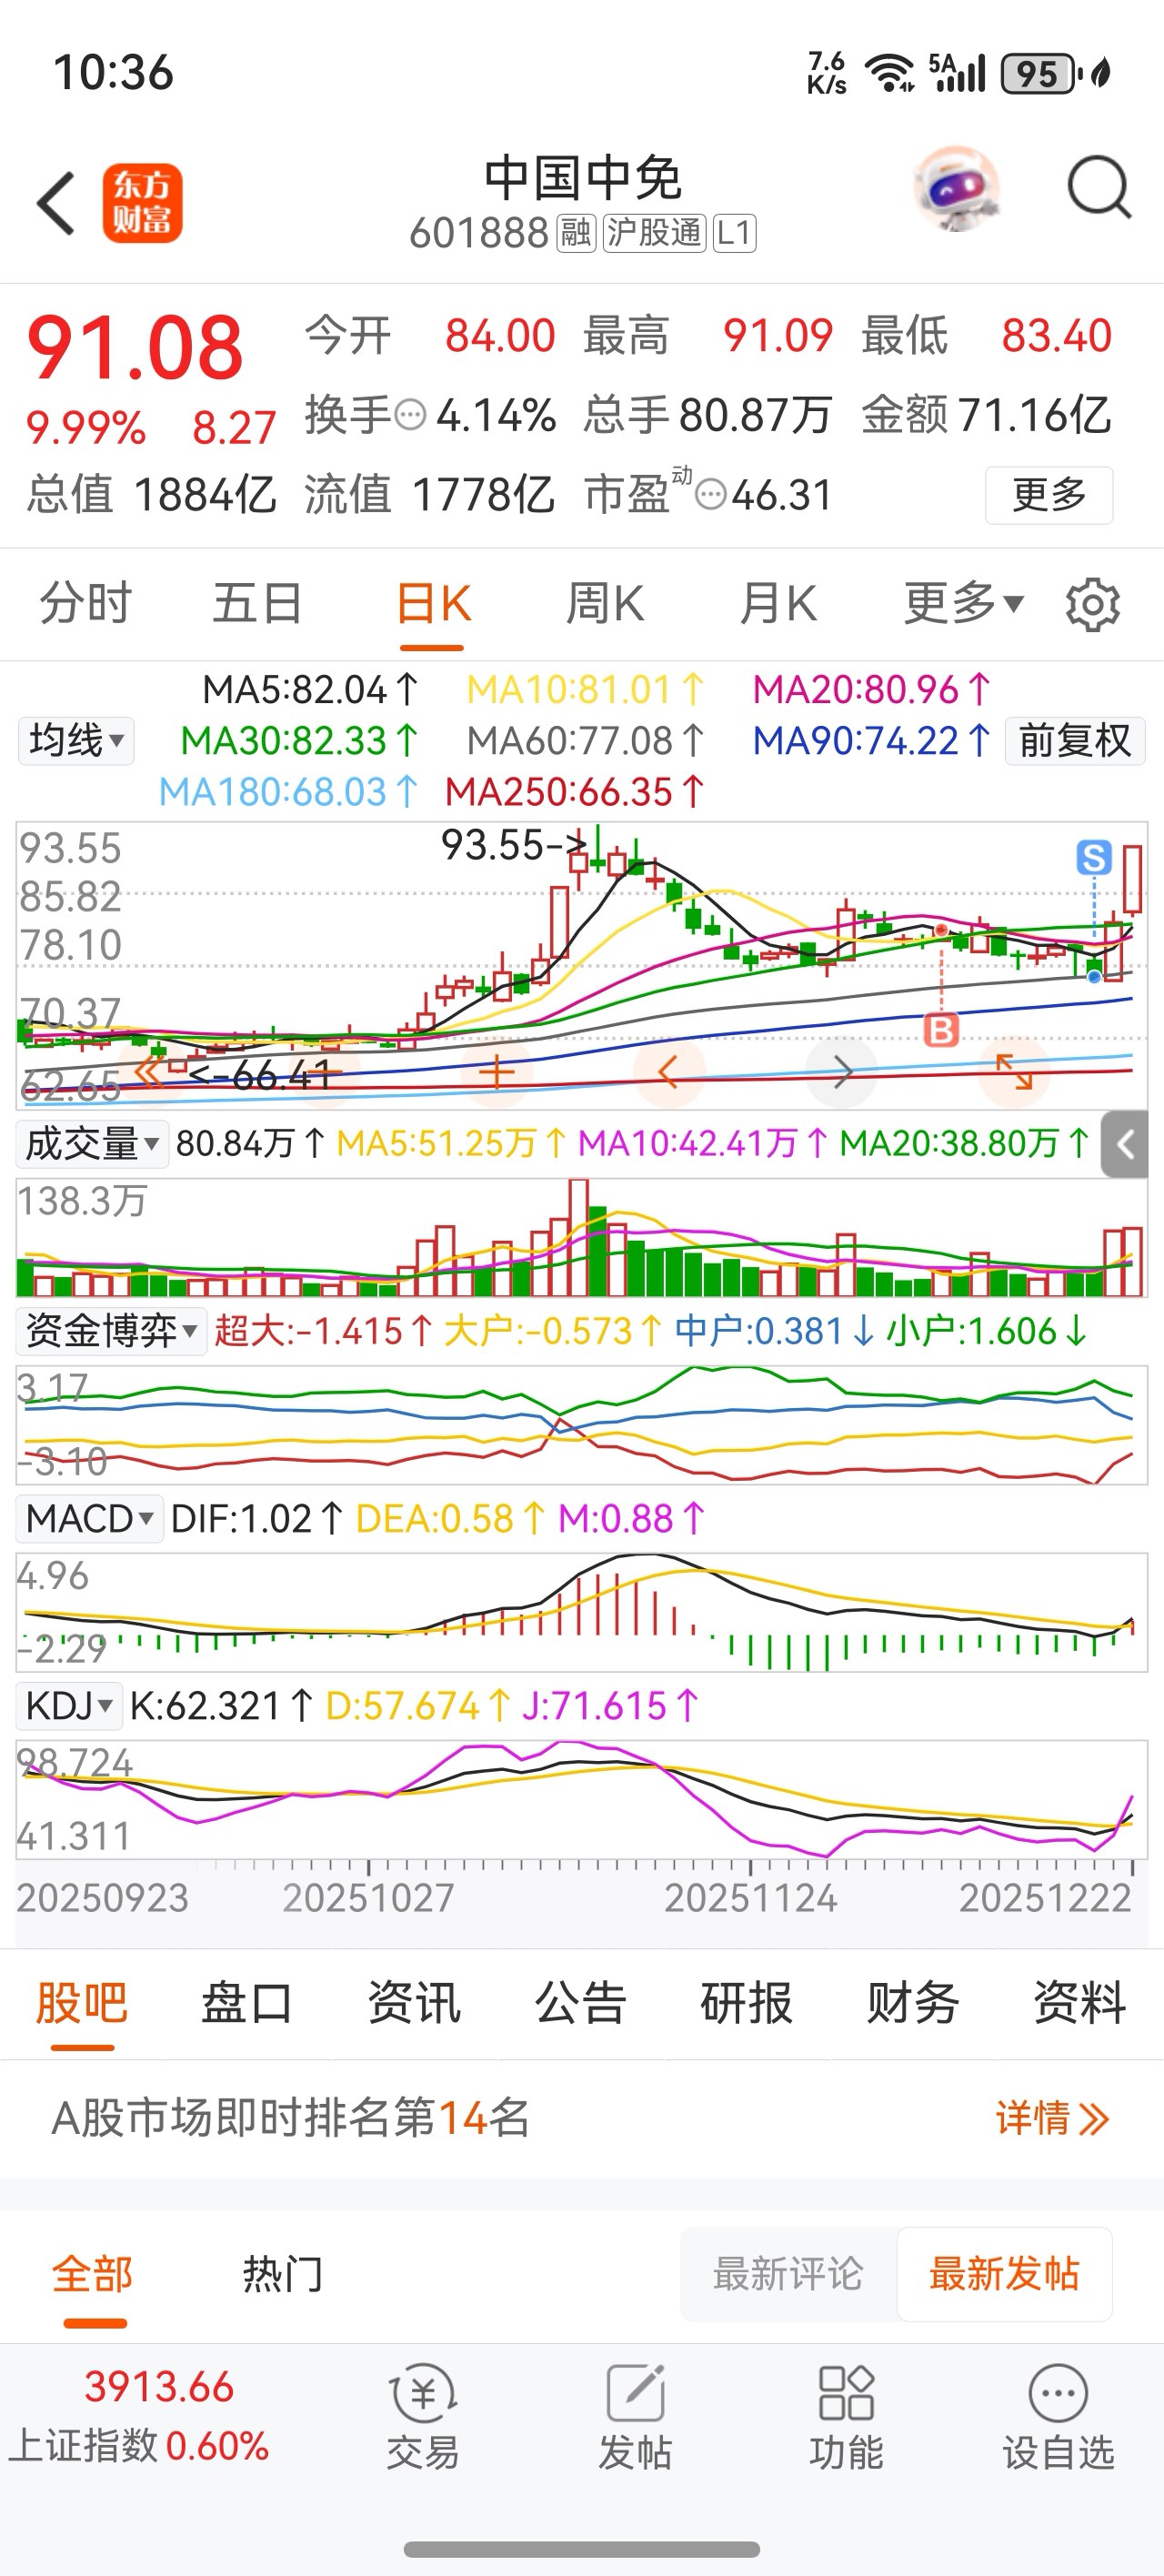Open chart settings gear icon
The width and height of the screenshot is (1164, 2576).
pos(1092,604)
